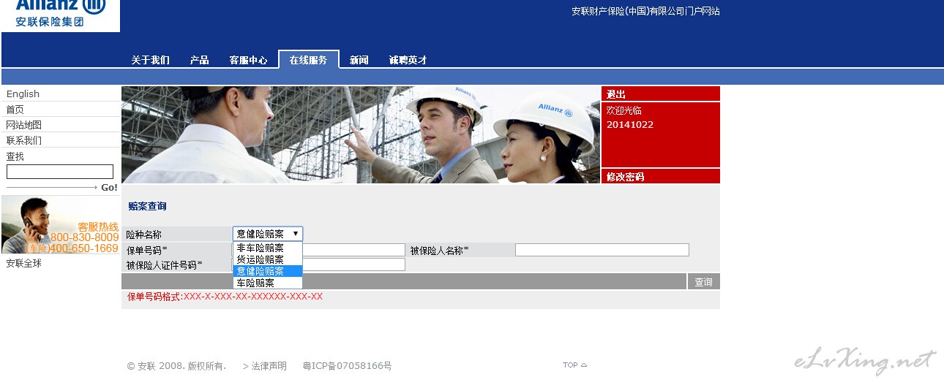
Task: Click the welcome user ID 20141022
Action: pos(630,125)
